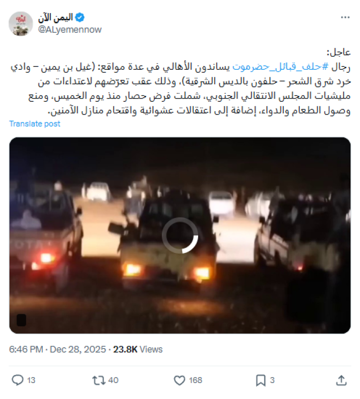Click the black badge on the video corner
This screenshot has height=399, width=360.
pyautogui.click(x=21, y=320)
